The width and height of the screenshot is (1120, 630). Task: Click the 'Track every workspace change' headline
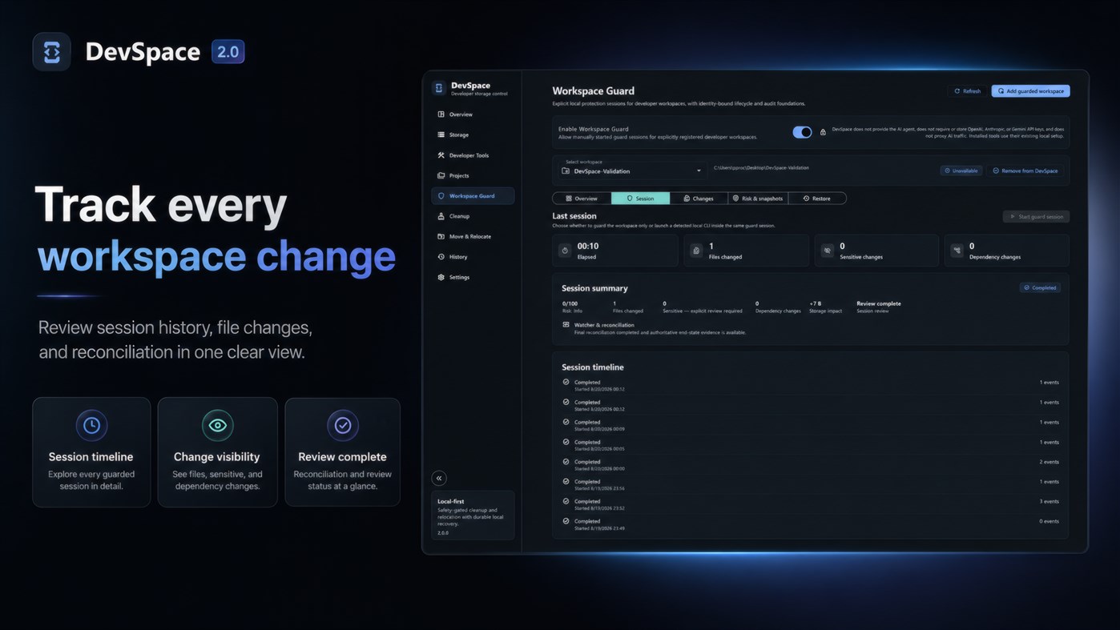pos(216,231)
